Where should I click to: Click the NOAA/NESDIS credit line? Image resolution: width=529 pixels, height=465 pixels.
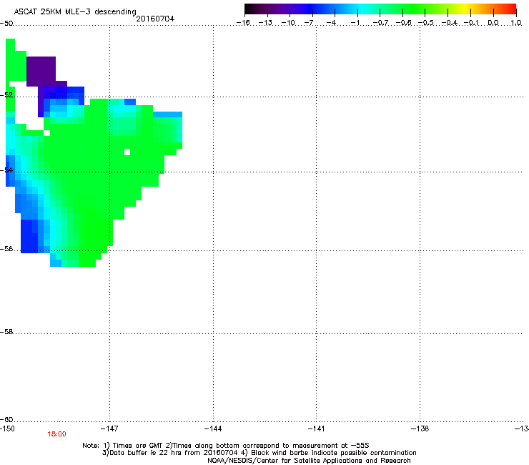(x=309, y=461)
